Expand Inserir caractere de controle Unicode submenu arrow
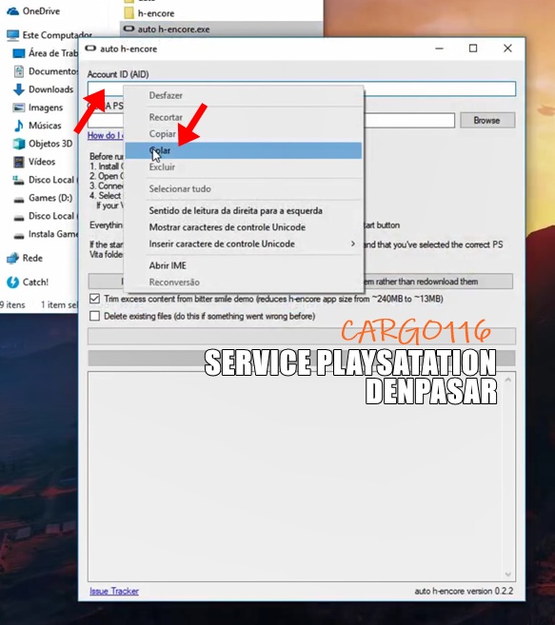This screenshot has width=555, height=625. pos(353,244)
